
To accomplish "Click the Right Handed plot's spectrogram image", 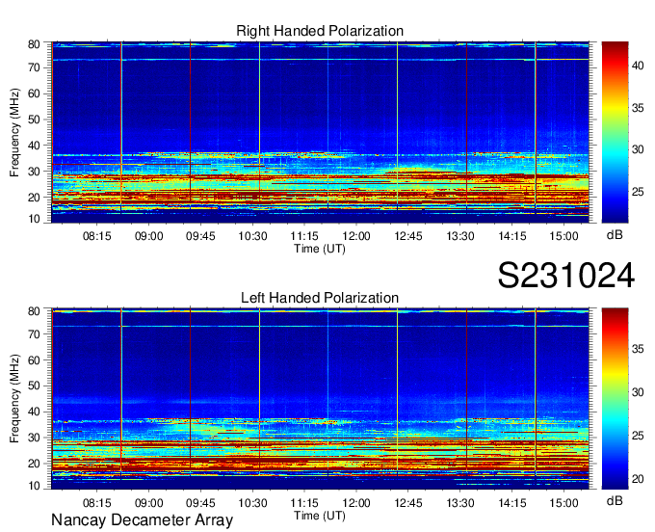I will tap(320, 132).
